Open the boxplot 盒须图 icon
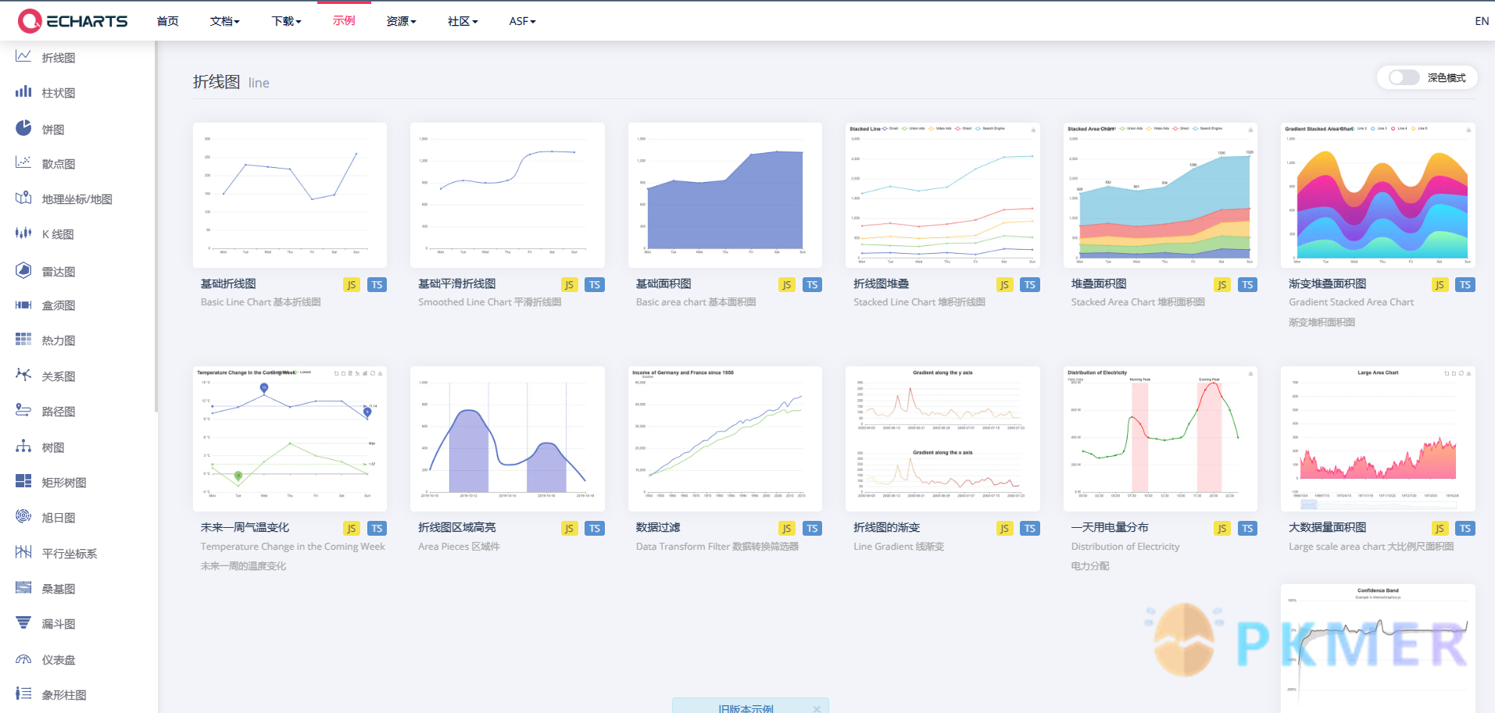The image size is (1495, 713). [x=23, y=305]
